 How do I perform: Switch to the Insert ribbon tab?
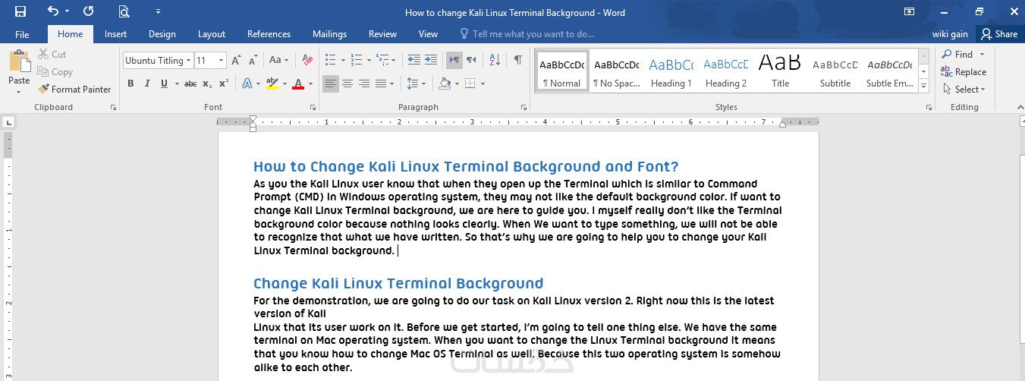point(116,34)
